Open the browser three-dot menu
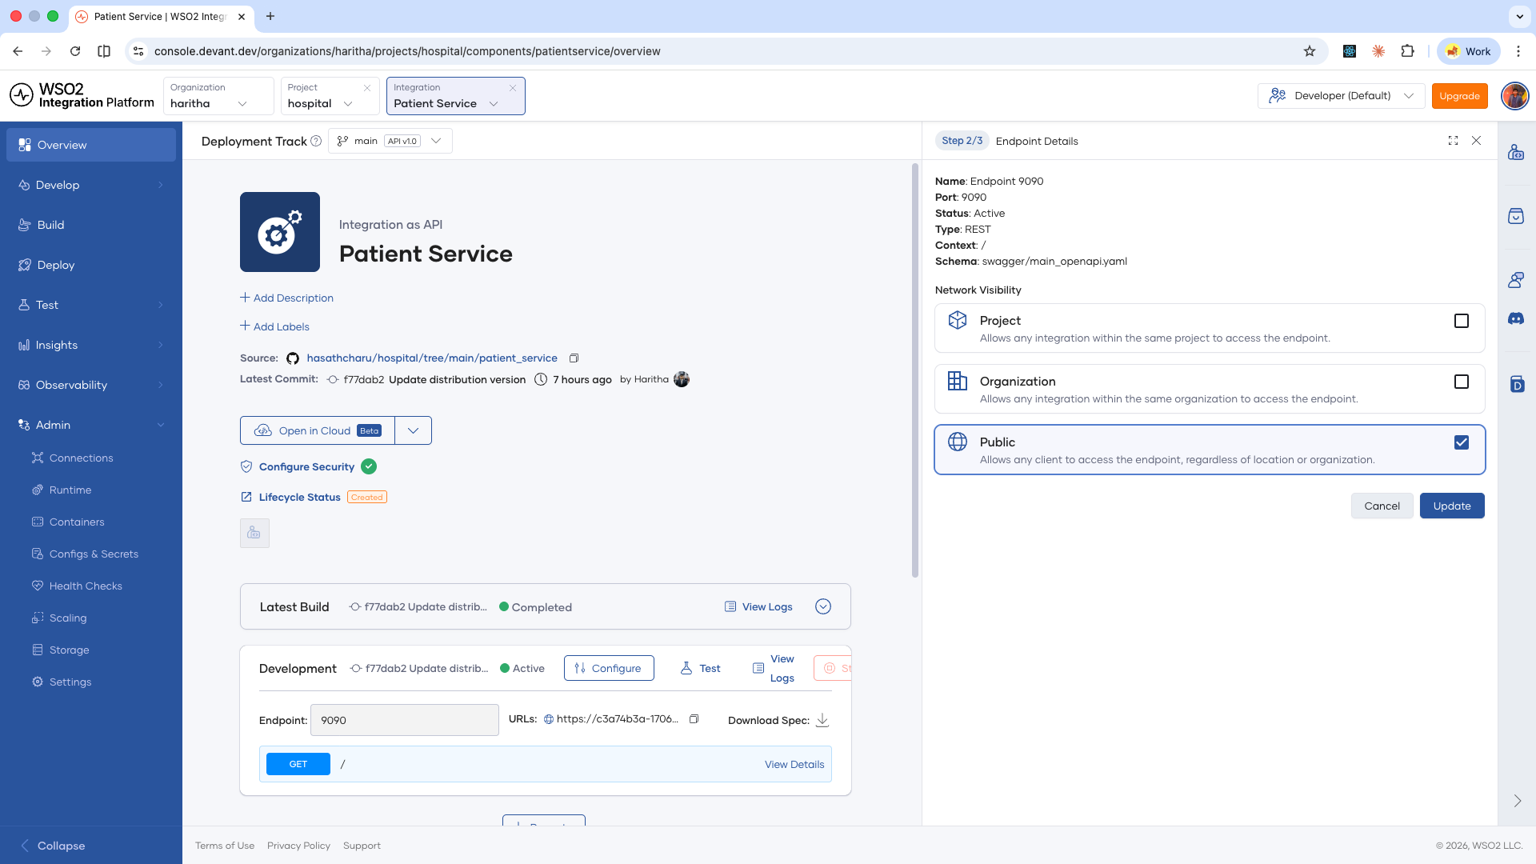1536x864 pixels. coord(1518,51)
